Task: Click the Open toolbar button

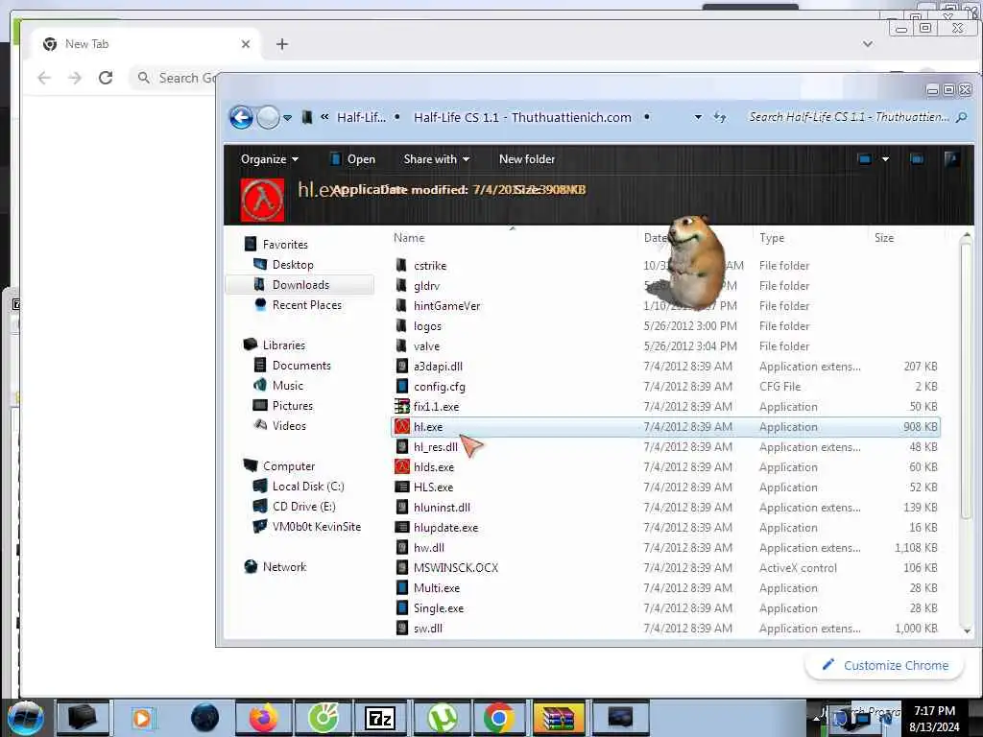Action: click(353, 159)
